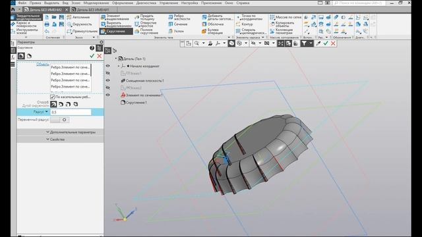Select Точка по координатам tool

249,17
